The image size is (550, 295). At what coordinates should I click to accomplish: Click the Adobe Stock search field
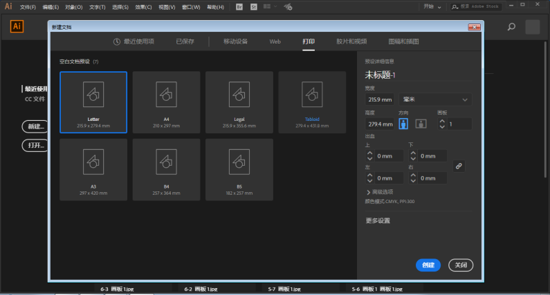[477, 7]
